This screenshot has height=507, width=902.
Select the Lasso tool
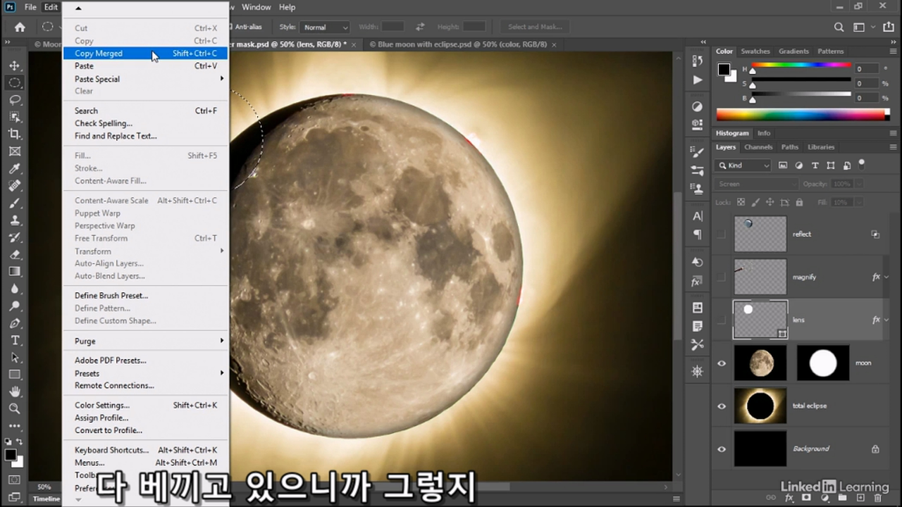[15, 99]
